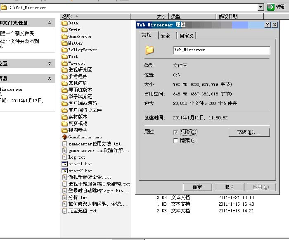Viewport: 289px width, 240px height.
Task: Switch to the 自定义 tab
Action: (x=186, y=36)
